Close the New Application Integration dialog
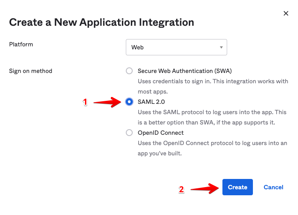The height and width of the screenshot is (215, 298). coord(286,13)
